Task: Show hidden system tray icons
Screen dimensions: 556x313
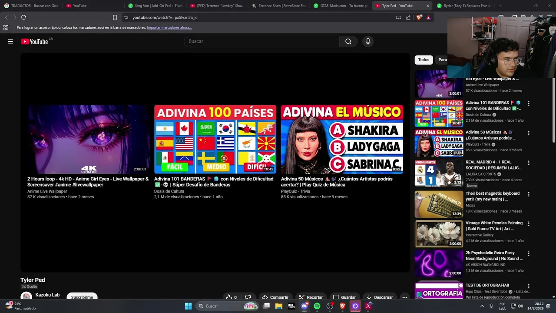Action: tap(482, 306)
